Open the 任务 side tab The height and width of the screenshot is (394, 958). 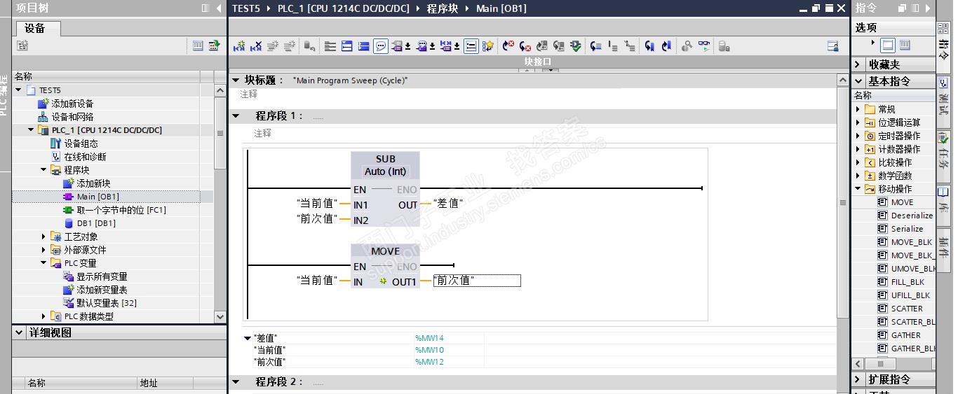[x=943, y=157]
